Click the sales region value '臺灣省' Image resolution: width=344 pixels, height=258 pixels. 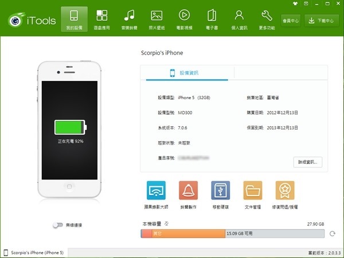[x=273, y=97]
